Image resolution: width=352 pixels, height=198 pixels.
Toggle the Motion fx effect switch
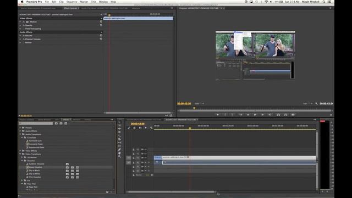[24, 22]
